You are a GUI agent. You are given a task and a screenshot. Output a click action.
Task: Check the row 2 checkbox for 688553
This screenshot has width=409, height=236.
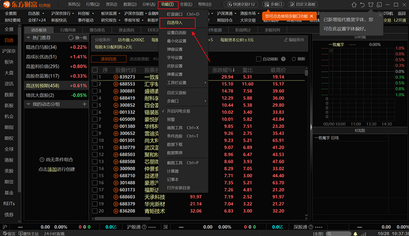tap(95, 84)
